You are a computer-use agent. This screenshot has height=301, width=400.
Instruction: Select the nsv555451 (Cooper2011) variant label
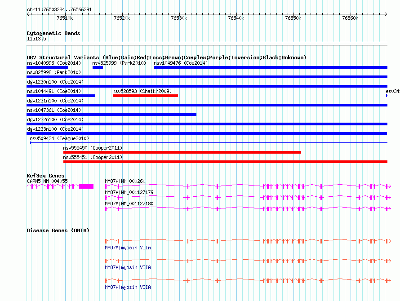(93, 157)
